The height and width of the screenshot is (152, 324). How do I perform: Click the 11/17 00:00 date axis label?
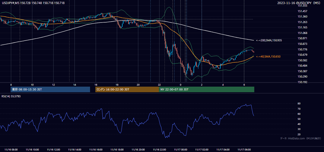(181, 149)
